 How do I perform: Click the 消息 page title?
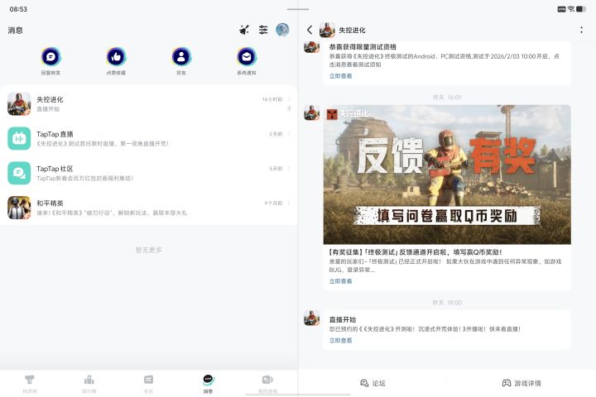[x=15, y=30]
